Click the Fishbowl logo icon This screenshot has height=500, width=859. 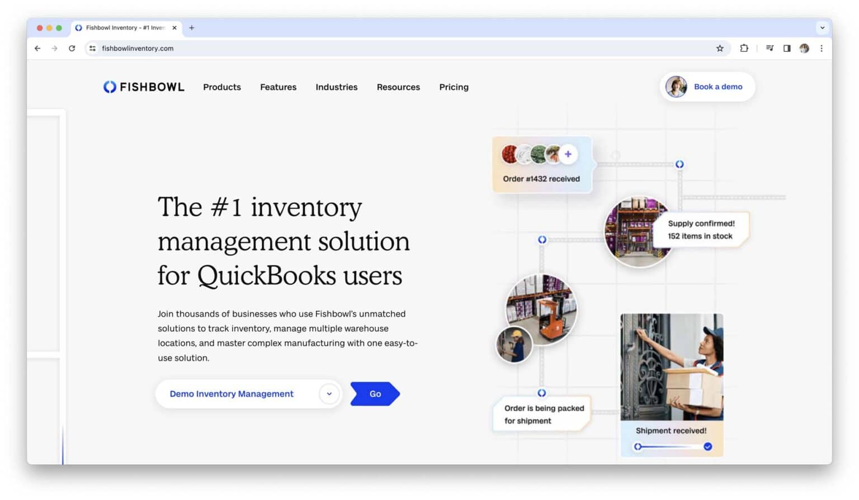tap(109, 87)
